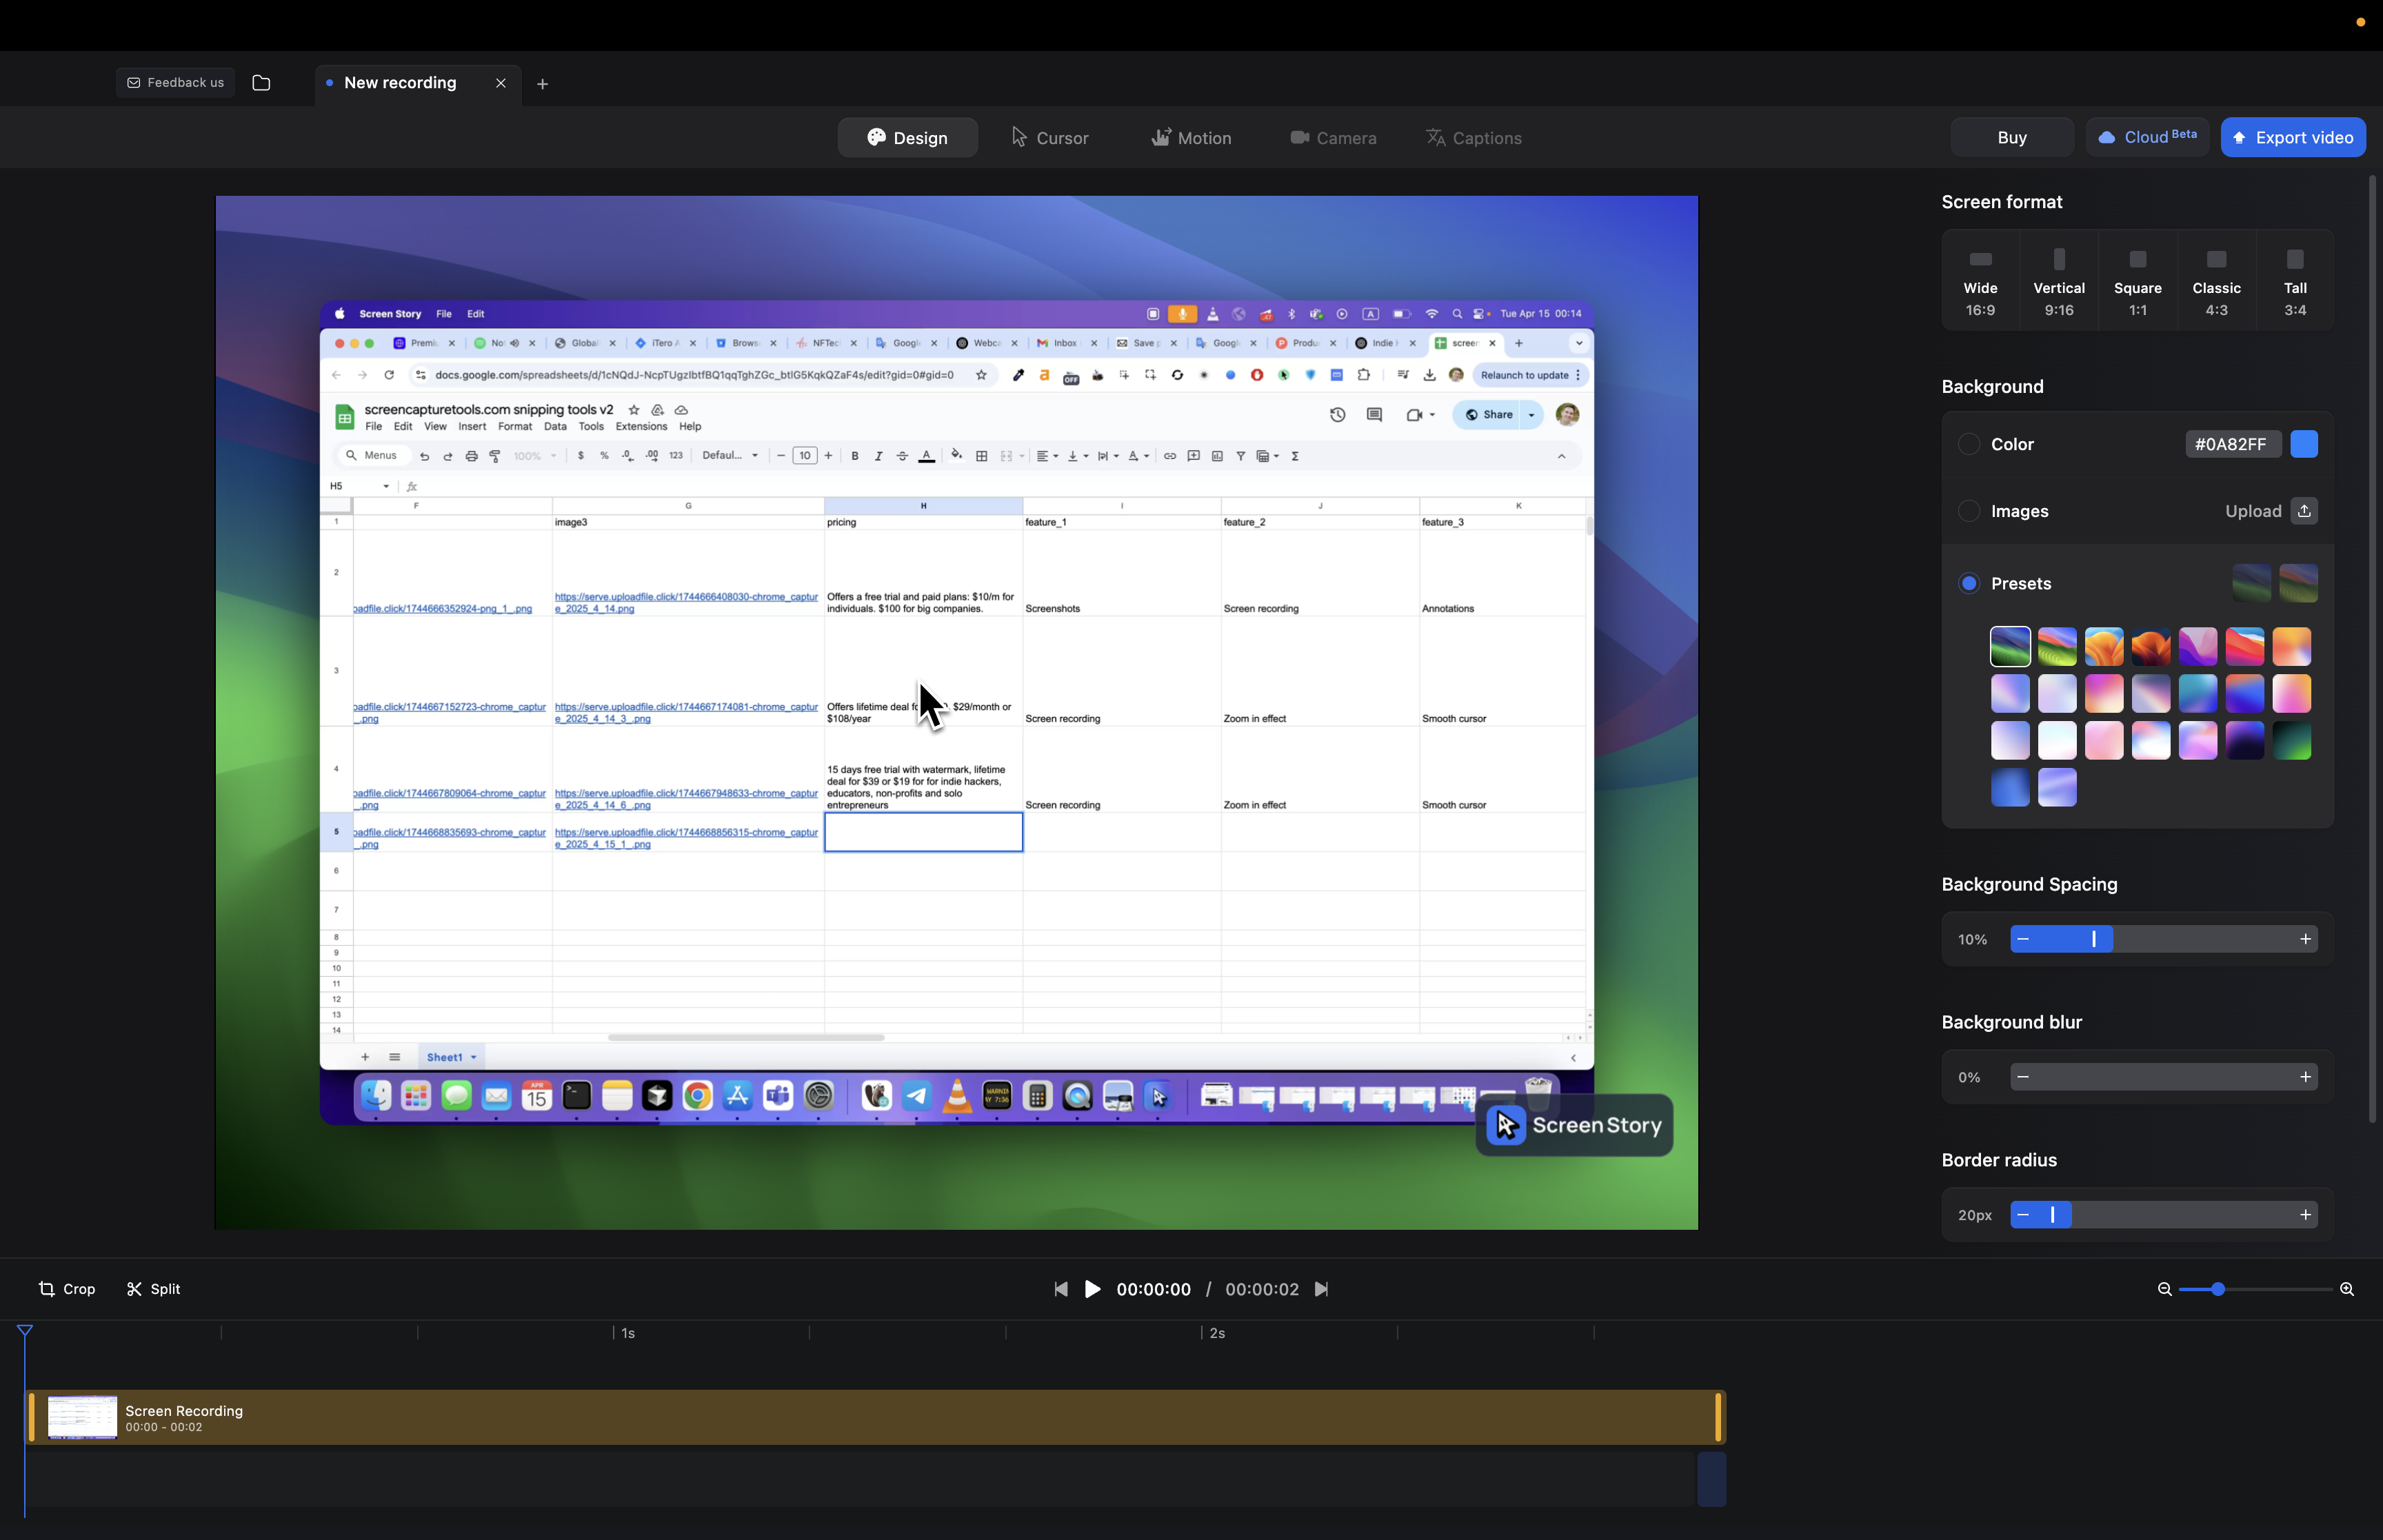Add a new tab with plus icon

click(542, 84)
